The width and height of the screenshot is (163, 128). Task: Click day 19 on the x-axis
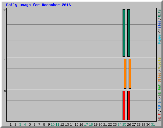[x=96, y=124]
